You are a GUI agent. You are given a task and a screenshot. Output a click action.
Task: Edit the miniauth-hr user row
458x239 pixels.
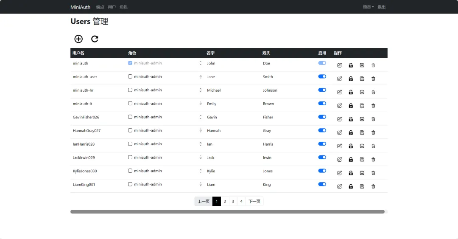coord(339,92)
